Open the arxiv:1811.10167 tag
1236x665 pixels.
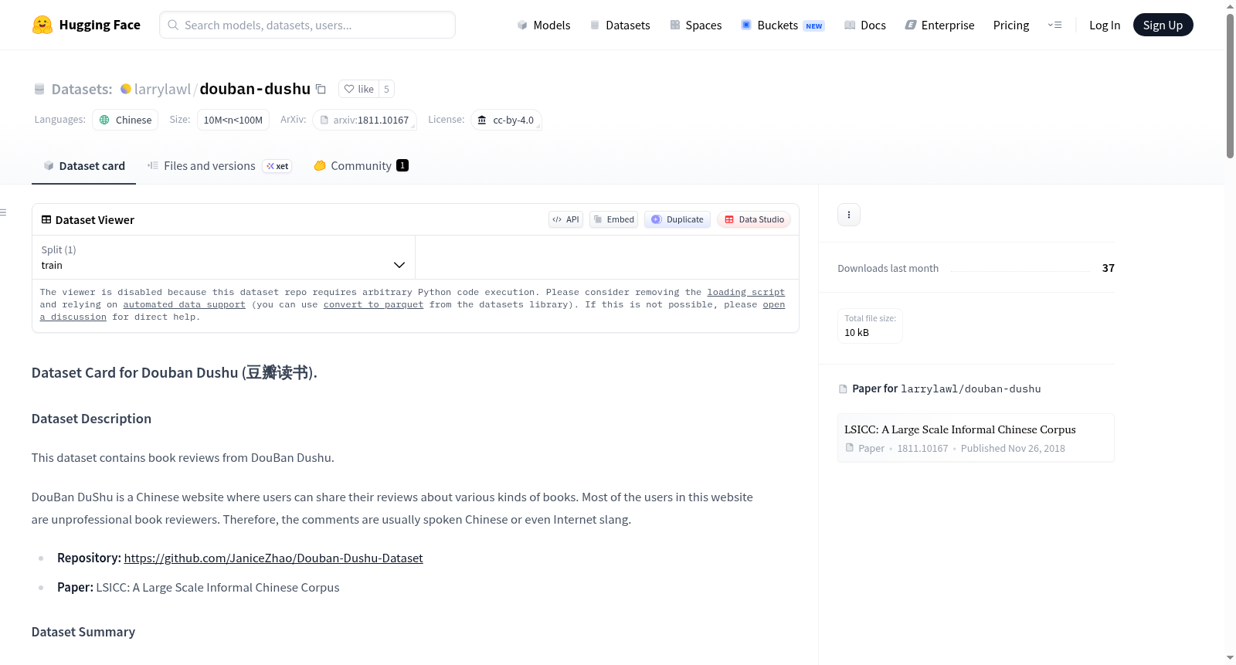tap(365, 120)
